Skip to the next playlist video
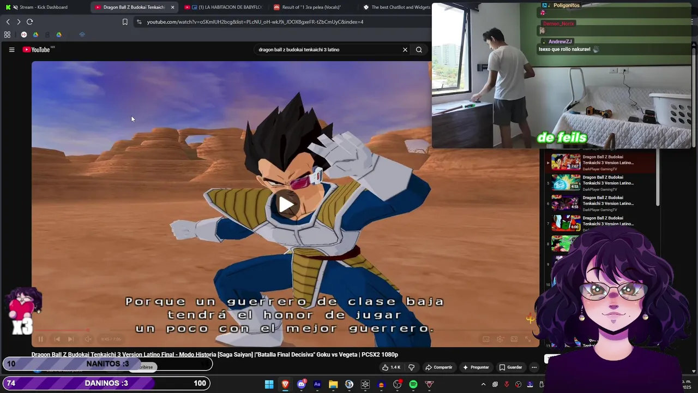Screen dimensions: 698x393 tap(71, 339)
